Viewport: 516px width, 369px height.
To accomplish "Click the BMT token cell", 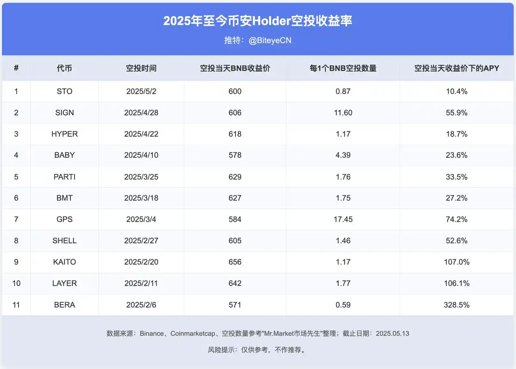I will pyautogui.click(x=64, y=198).
